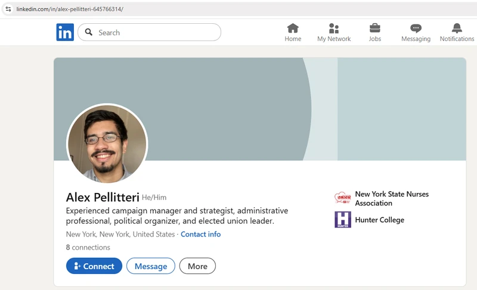Open the Jobs briefcase icon

coord(374,28)
